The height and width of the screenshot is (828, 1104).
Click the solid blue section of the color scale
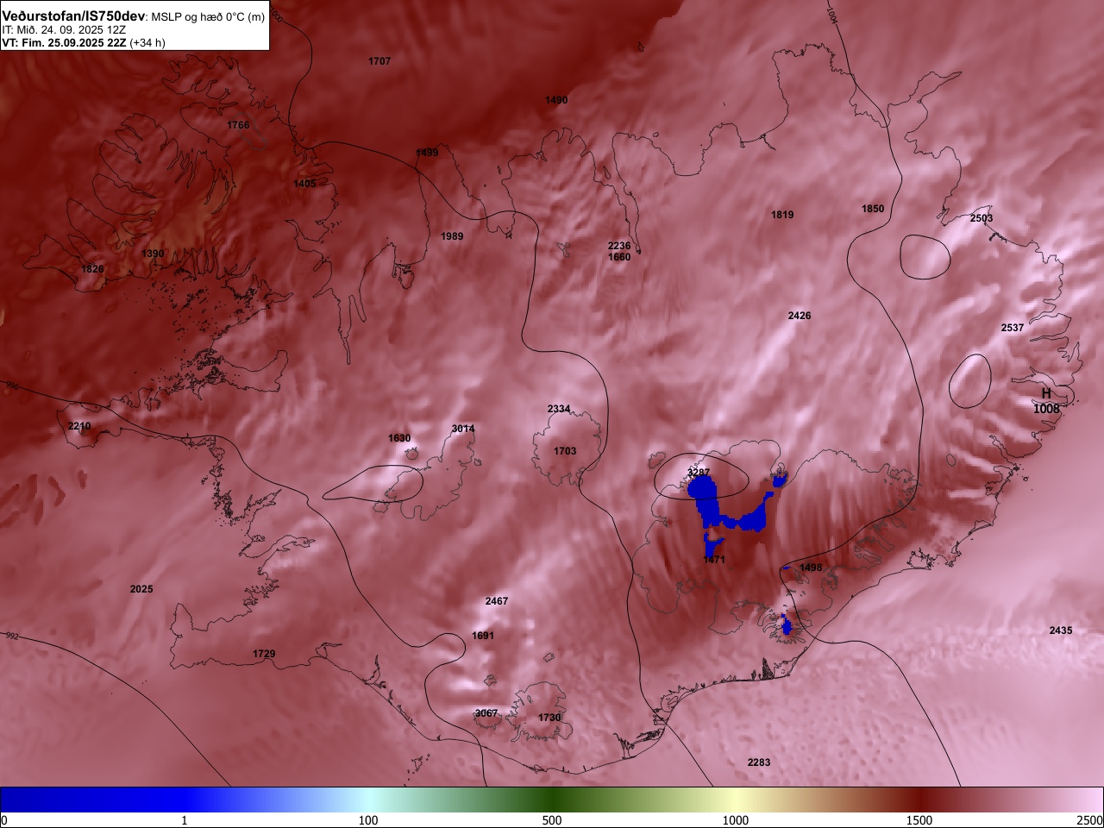tap(95, 800)
